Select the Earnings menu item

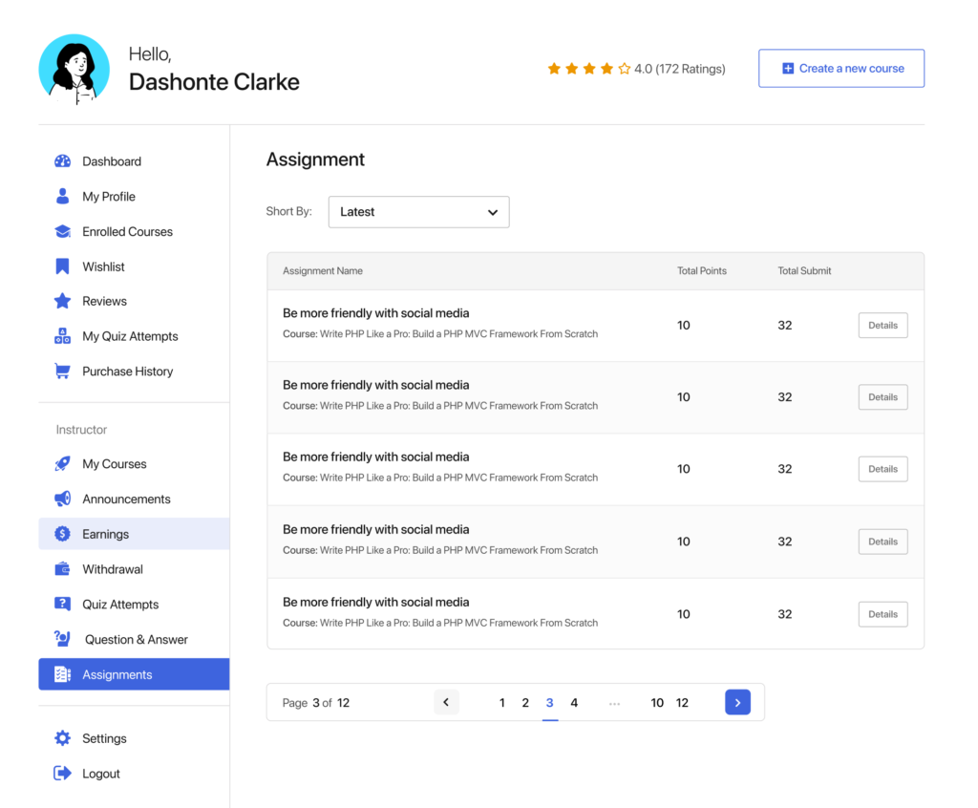click(x=134, y=534)
